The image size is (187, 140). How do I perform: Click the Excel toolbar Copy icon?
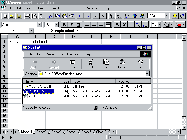(x=57, y=16)
